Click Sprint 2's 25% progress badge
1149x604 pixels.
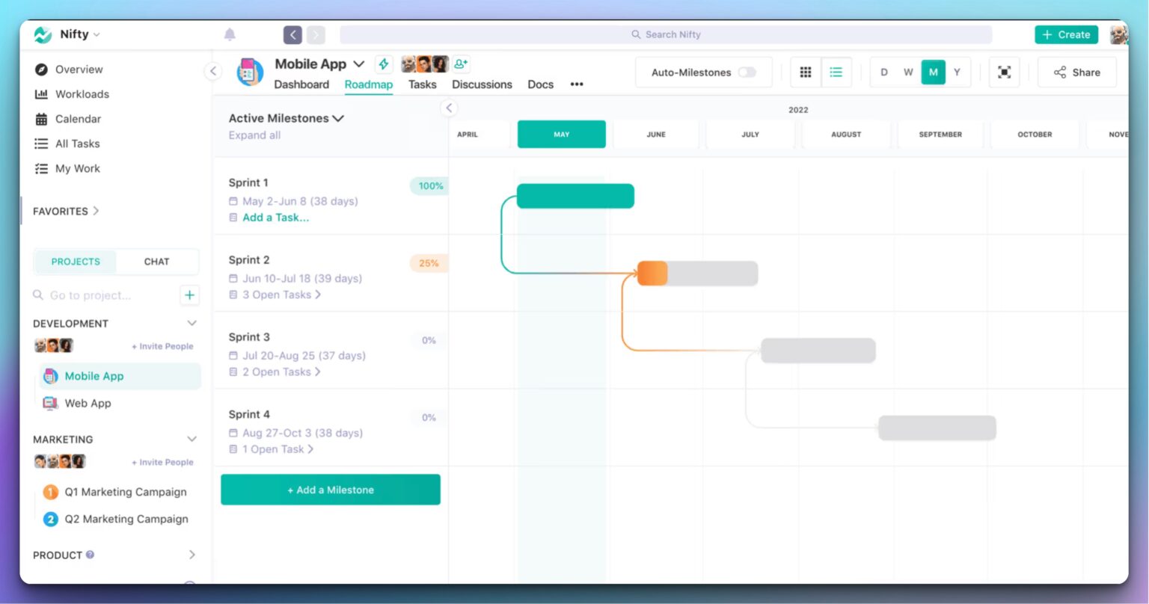(427, 262)
